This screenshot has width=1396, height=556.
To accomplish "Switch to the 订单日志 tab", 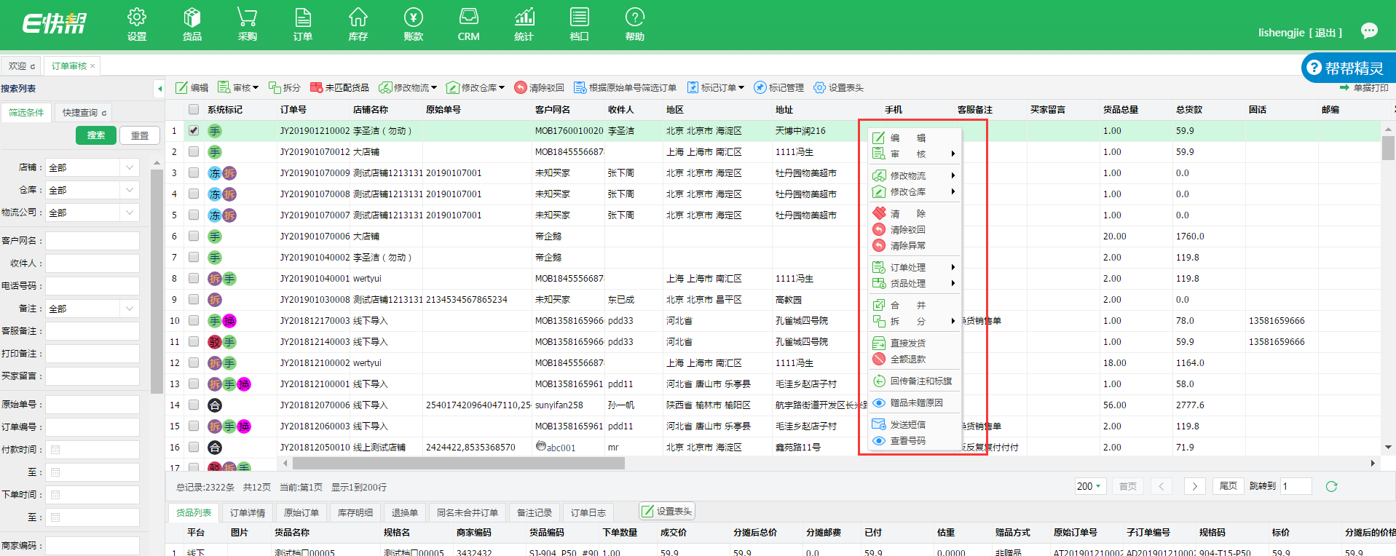I will point(588,512).
